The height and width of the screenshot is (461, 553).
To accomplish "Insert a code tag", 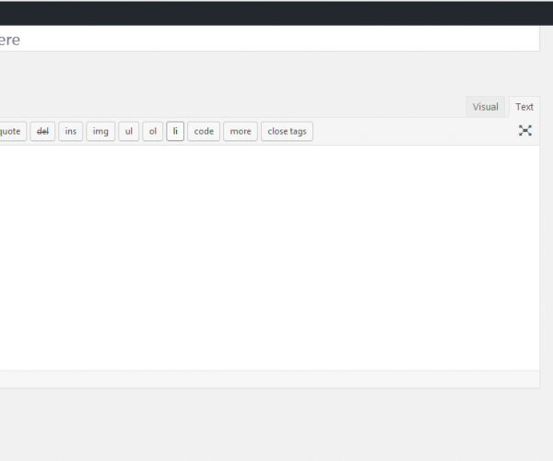I will tap(204, 131).
